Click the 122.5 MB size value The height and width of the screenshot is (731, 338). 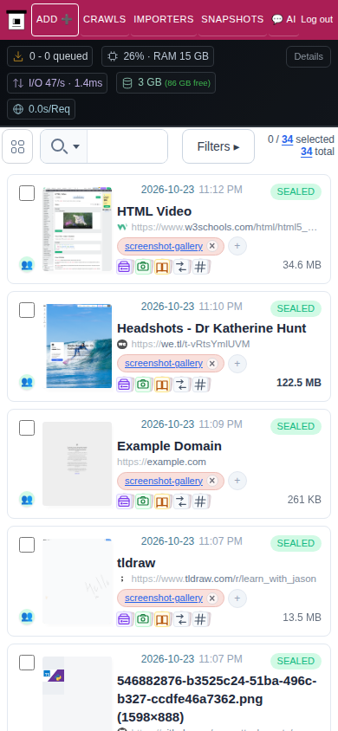(x=299, y=383)
